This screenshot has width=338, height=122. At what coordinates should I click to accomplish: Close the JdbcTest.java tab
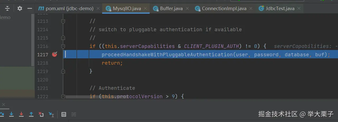pyautogui.click(x=299, y=8)
